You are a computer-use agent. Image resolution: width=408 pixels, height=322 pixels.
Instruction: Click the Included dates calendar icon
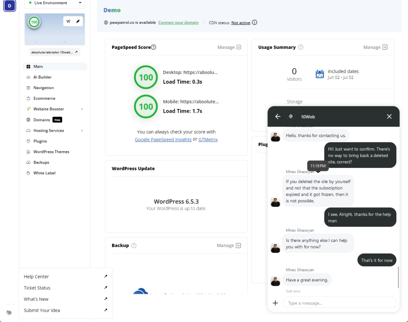pyautogui.click(x=320, y=74)
